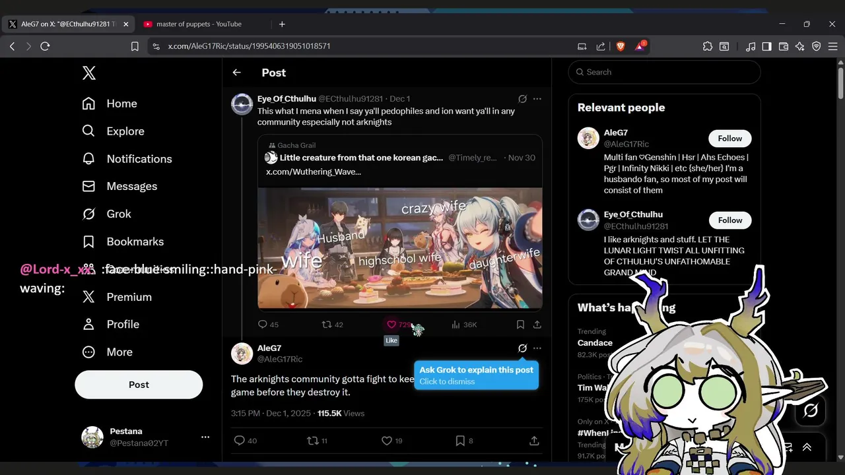Screen dimensions: 845x475
Task: Open Notifications page
Action: pyautogui.click(x=127, y=159)
